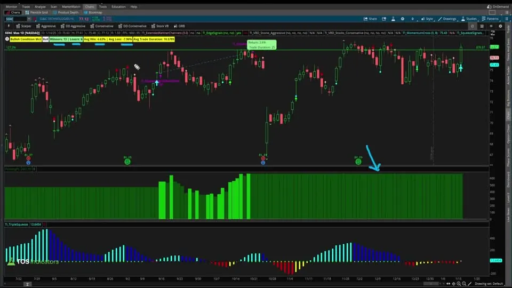Select the single chart layout icon

tap(473, 26)
